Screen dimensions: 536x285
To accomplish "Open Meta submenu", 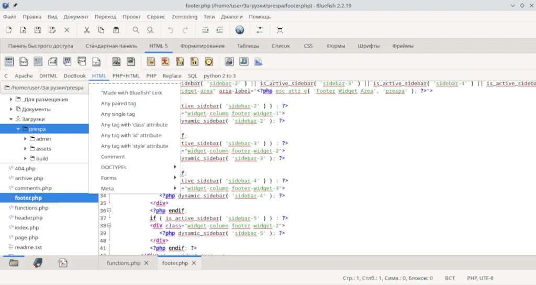I will coord(135,189).
